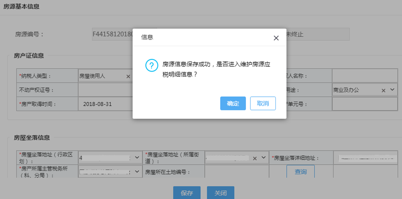Expand the 房屋坐落地址(行政区划) dropdown
Screen dimensions: 402x199
pyautogui.click(x=137, y=157)
